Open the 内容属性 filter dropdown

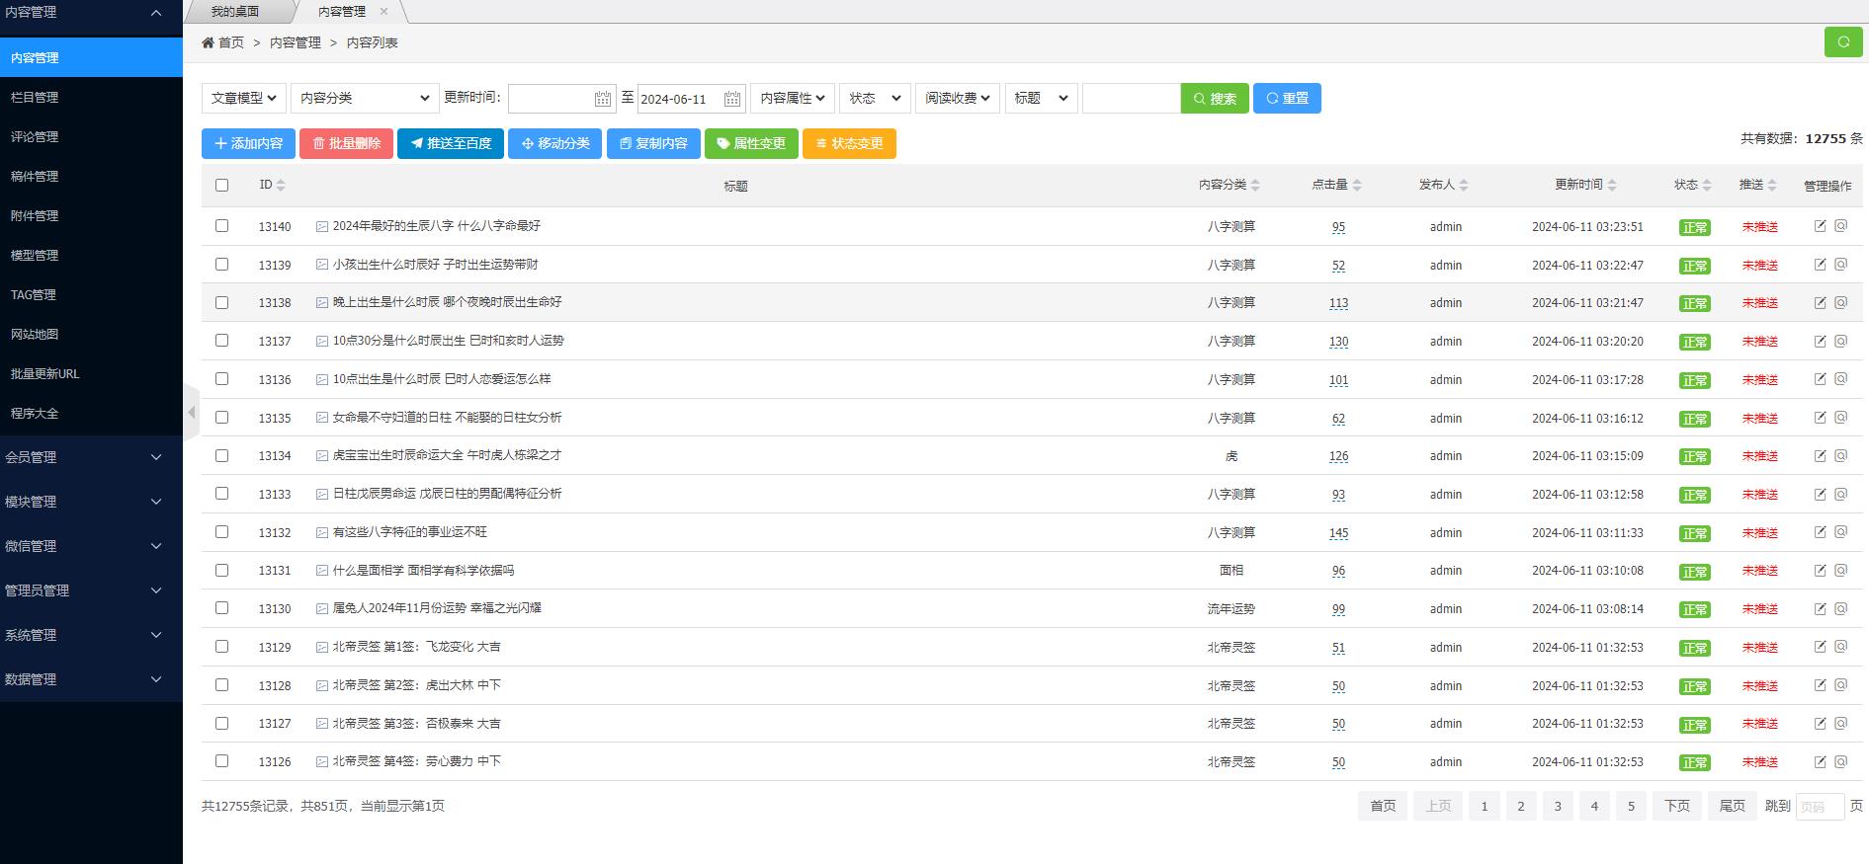click(792, 99)
